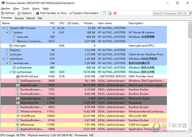
Task: Collapse the svchost.exe 920 node
Action: pyautogui.click(x=11, y=72)
